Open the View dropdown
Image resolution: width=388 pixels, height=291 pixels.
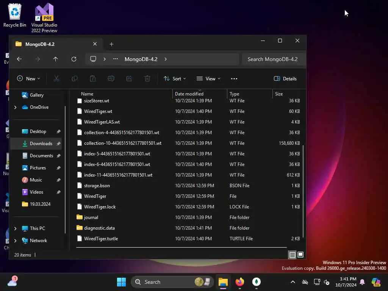208,79
